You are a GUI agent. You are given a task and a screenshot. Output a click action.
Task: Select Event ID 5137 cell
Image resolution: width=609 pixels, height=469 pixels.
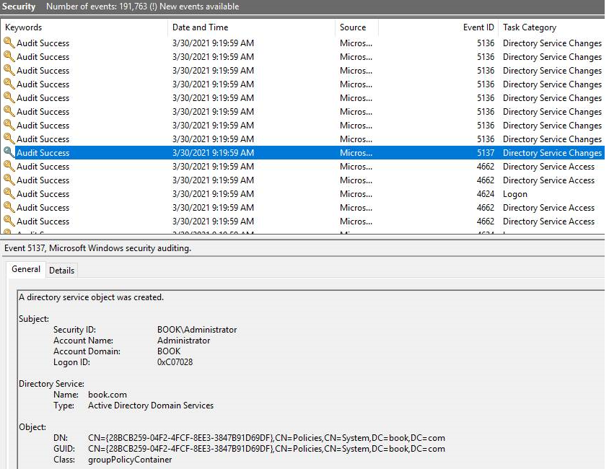point(486,152)
